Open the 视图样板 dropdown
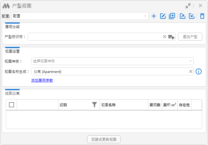 coord(112,61)
